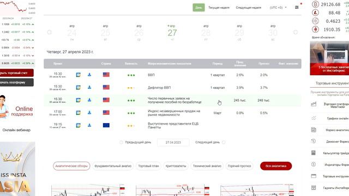This screenshot has width=349, height=196.
Task: Click Bitcoin icon beside 29126.68
Action: 315,4
